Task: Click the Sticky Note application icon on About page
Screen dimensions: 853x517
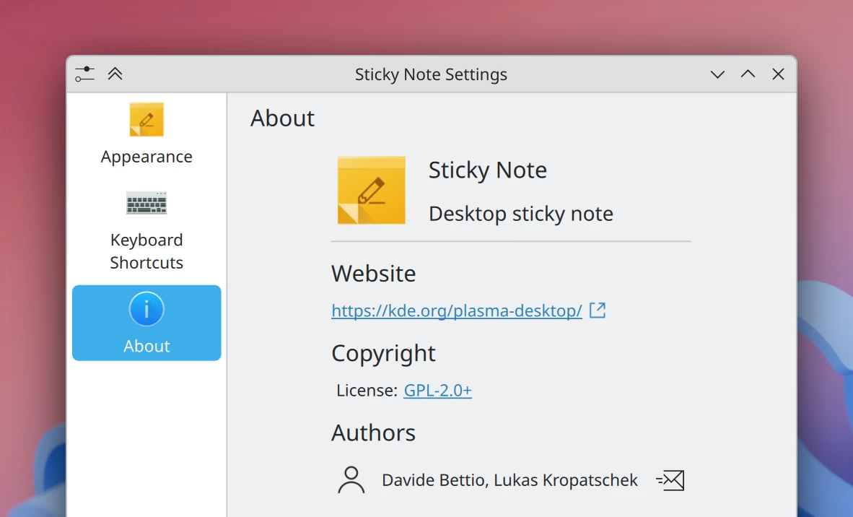Action: (371, 189)
